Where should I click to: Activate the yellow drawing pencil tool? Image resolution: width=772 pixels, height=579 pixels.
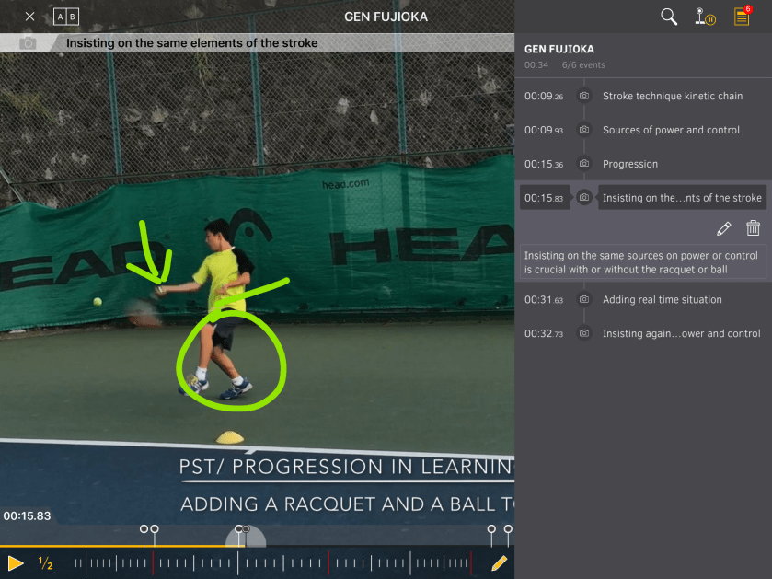(x=499, y=562)
